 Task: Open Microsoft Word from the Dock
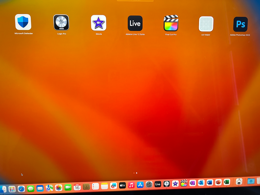[210, 183]
